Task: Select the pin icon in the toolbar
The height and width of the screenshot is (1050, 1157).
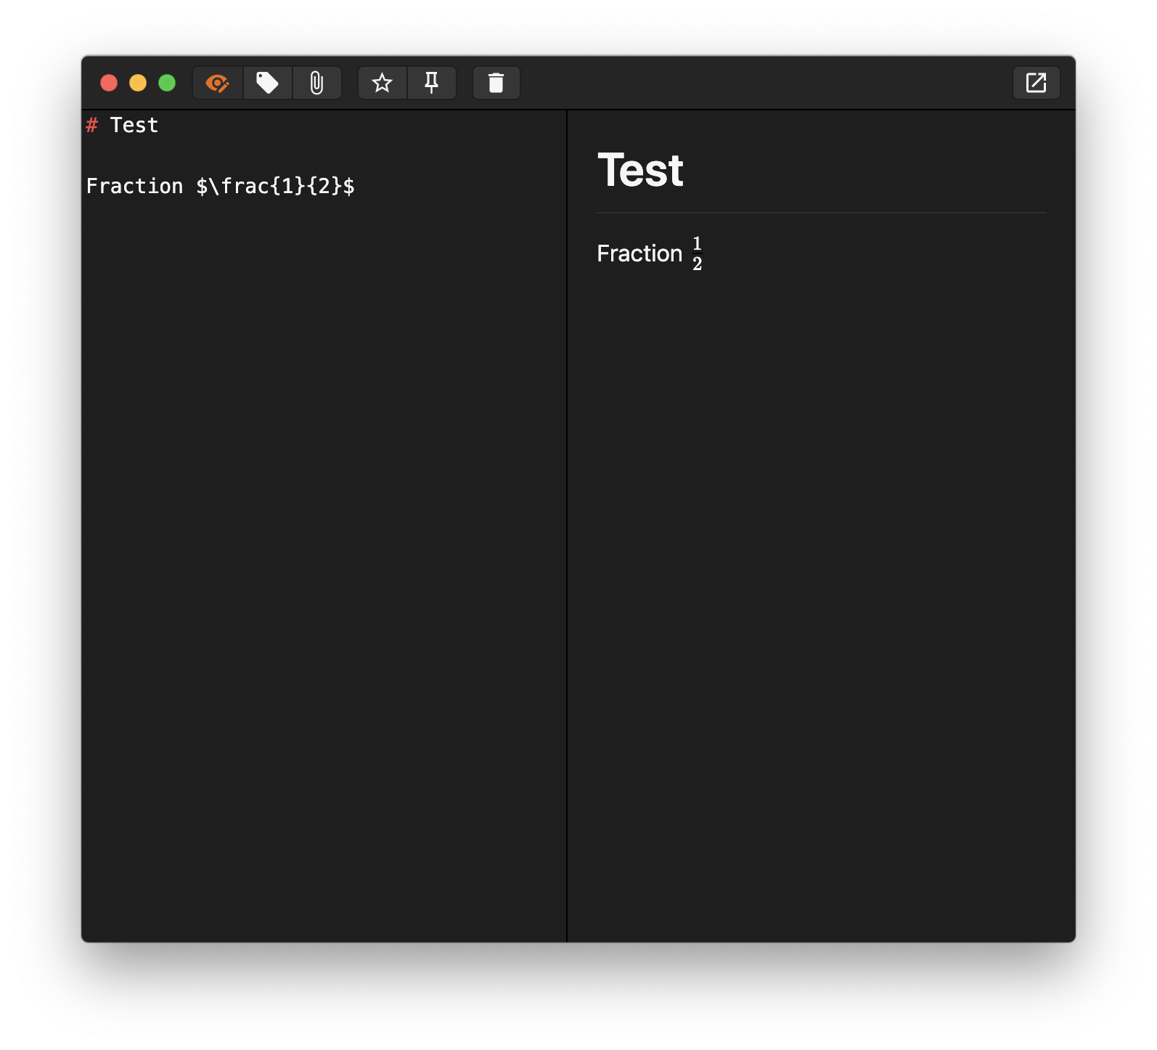Action: pos(432,83)
